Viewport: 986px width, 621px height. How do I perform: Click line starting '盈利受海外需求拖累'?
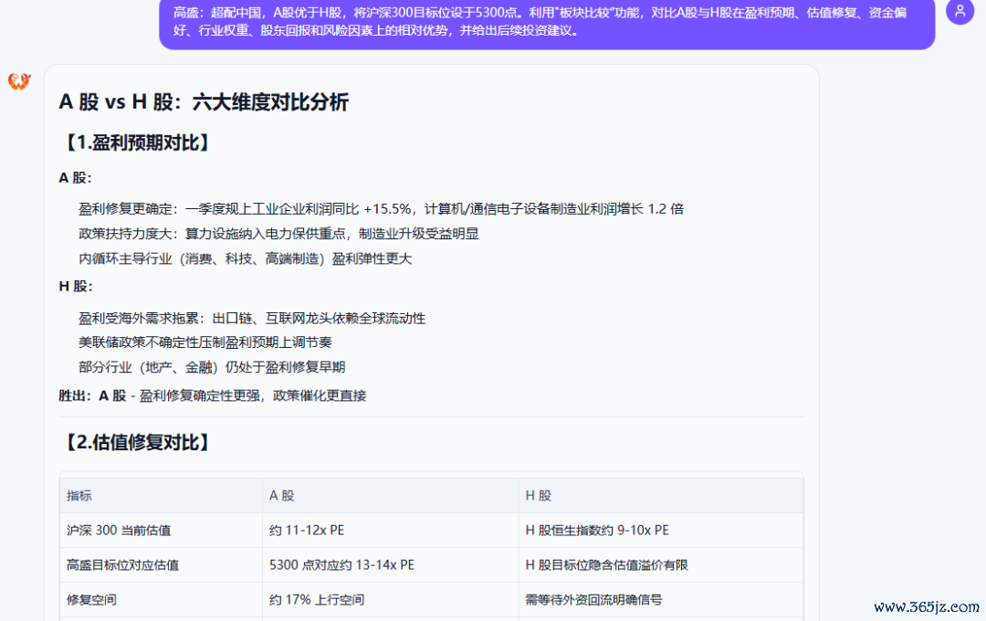pyautogui.click(x=252, y=319)
